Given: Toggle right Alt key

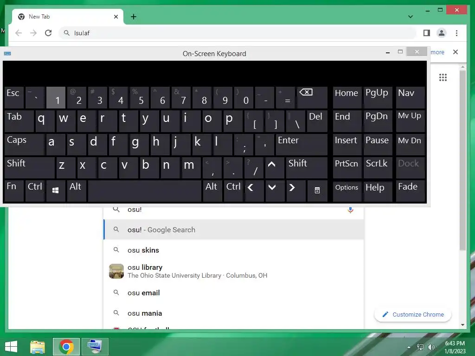Looking at the screenshot, I should pos(212,191).
